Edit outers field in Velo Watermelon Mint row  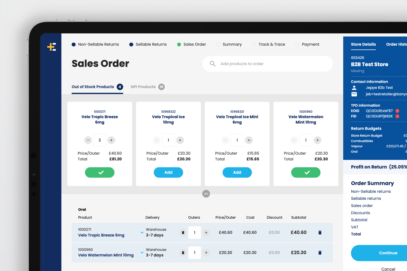click(194, 253)
